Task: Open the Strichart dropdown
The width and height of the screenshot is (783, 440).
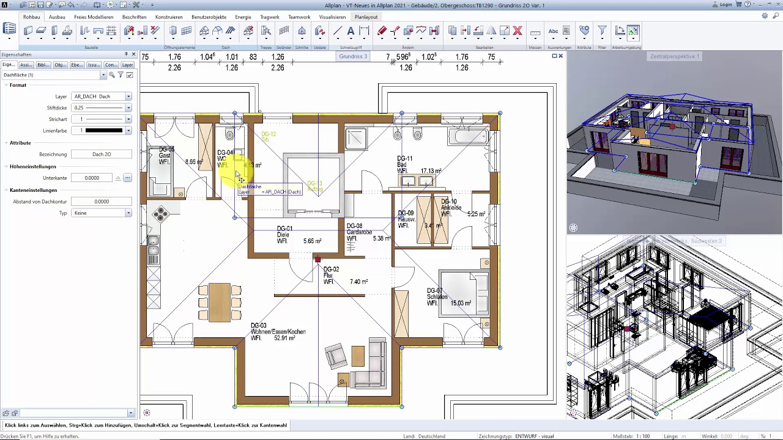Action: point(128,119)
